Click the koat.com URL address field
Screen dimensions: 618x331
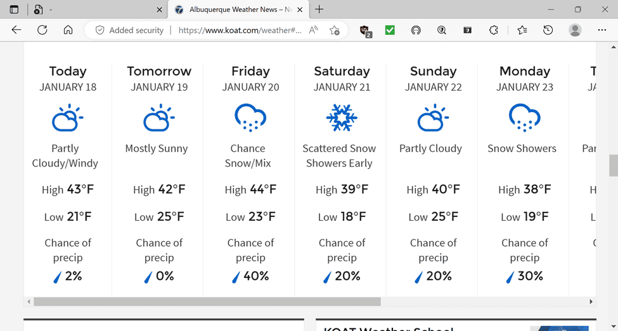pos(240,30)
